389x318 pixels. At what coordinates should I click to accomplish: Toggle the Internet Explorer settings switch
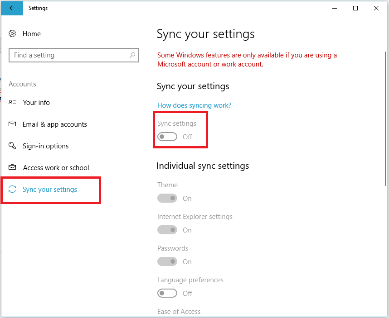(x=167, y=230)
